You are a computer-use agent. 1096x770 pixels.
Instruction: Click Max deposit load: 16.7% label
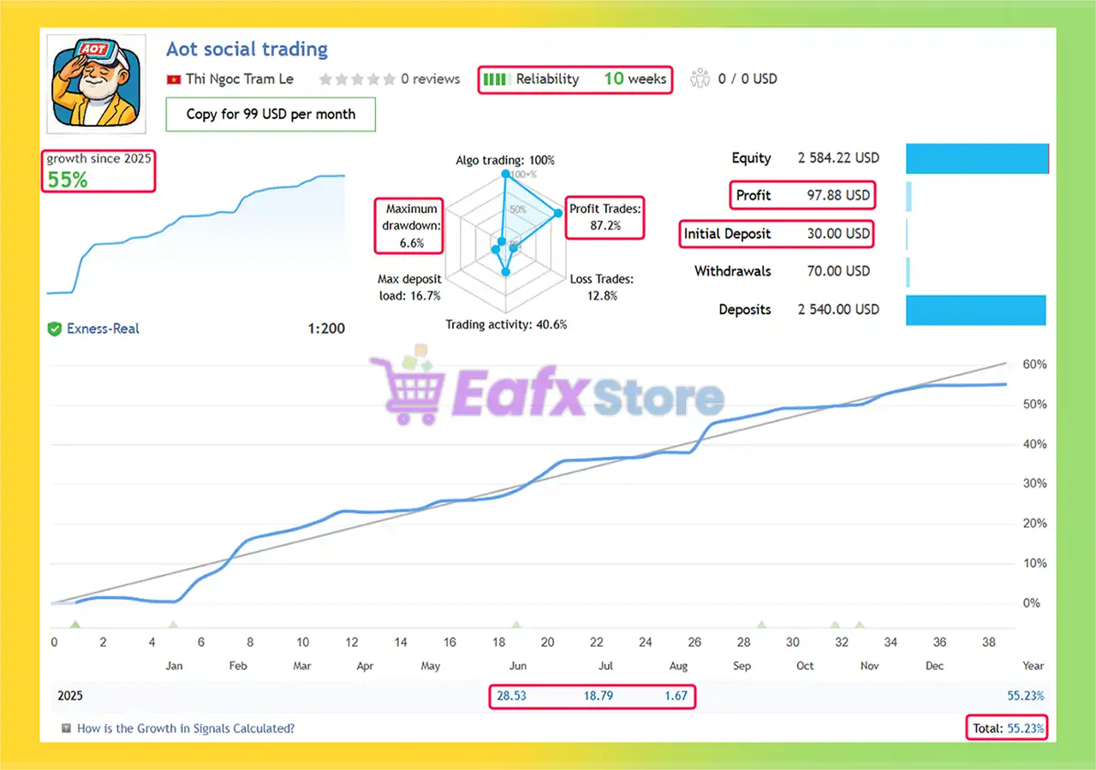tap(409, 287)
